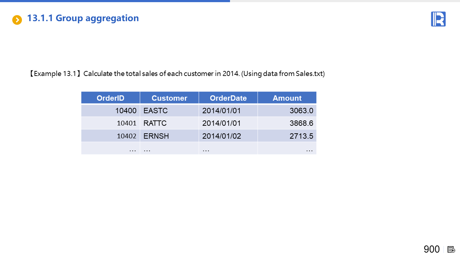Viewport: 460px width, 258px height.
Task: Click the amount 2713.5 cell
Action: coord(287,136)
